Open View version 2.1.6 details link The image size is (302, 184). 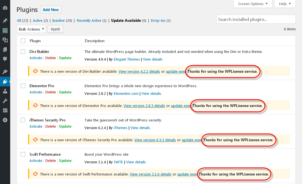pos(150,174)
